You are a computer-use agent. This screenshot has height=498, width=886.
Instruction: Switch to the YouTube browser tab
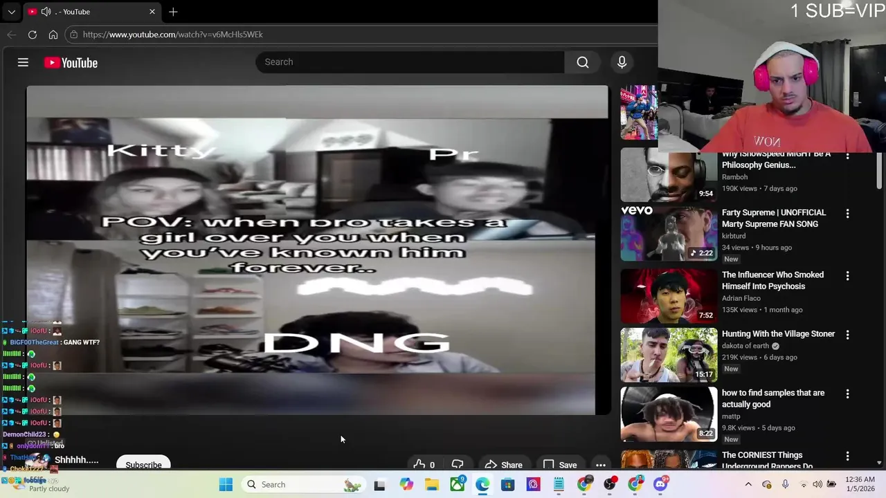(x=92, y=12)
